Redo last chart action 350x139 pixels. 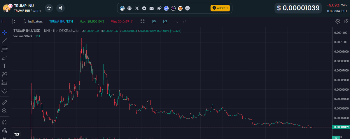click(x=185, y=21)
